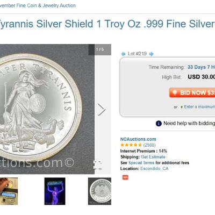Open Escondido, CA location link

tap(154, 169)
